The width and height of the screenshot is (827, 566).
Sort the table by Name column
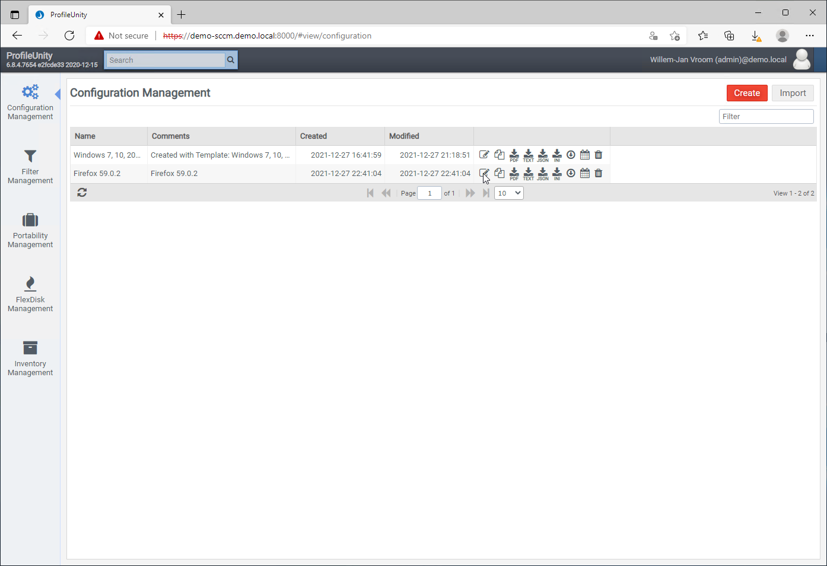click(85, 136)
